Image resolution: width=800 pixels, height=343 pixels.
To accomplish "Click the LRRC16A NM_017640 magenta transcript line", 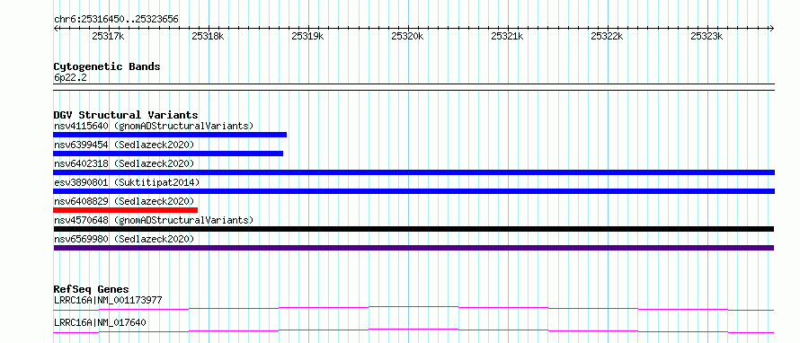I will click(413, 330).
